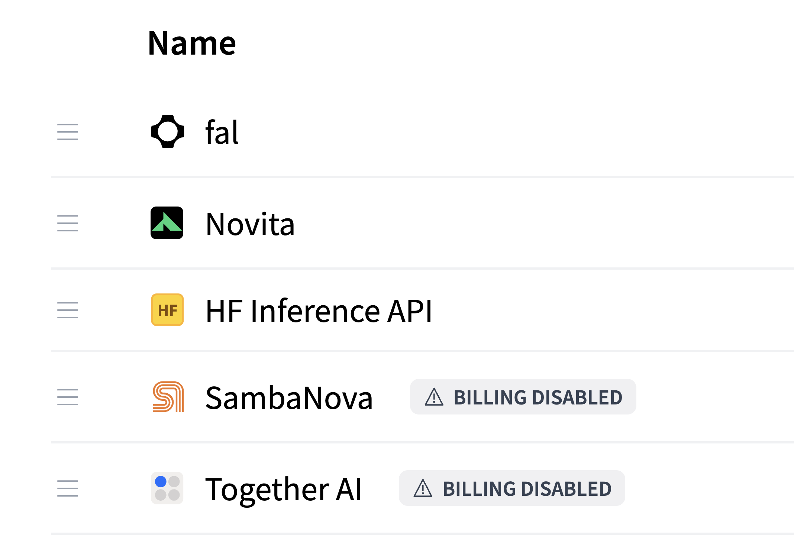Click the Name column header
This screenshot has height=543, width=794.
[192, 43]
